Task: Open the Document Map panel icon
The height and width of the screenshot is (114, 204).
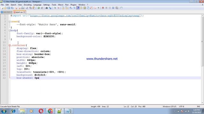Action: click(84, 8)
